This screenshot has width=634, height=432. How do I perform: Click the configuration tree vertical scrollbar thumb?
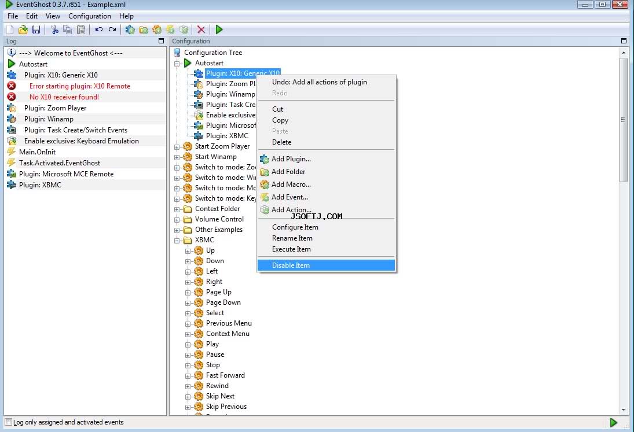[623, 120]
